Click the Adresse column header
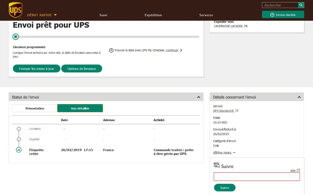Viewport: 313px width, 195px height. (109, 120)
